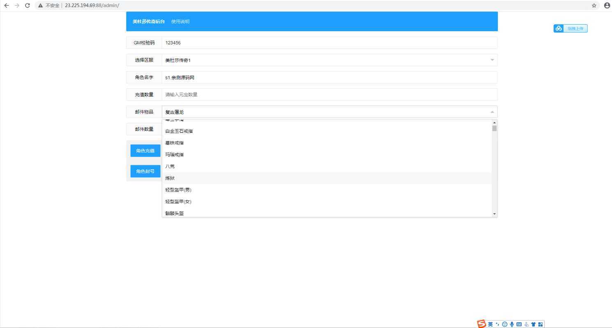Screen dimensions: 612x328
Task: Focus the 充值数量 input field
Action: click(x=329, y=95)
